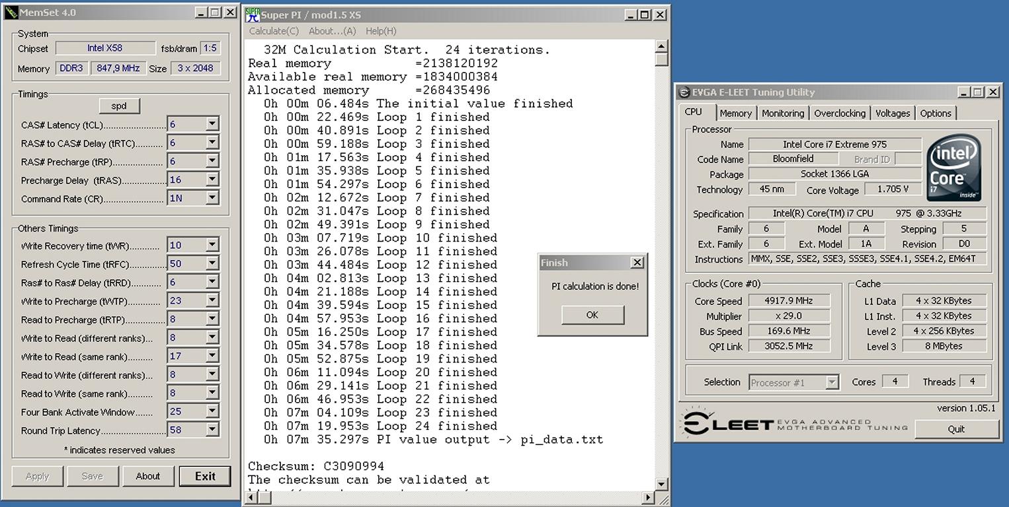Open Read to Precharge (tRTP) dropdown
The image size is (1009, 507).
pyautogui.click(x=212, y=319)
